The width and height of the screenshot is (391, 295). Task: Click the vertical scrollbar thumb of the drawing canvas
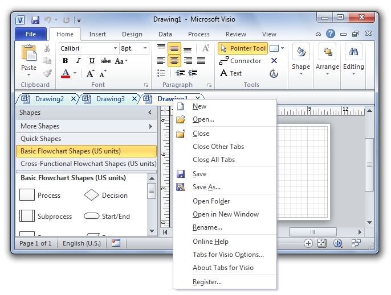coord(369,165)
